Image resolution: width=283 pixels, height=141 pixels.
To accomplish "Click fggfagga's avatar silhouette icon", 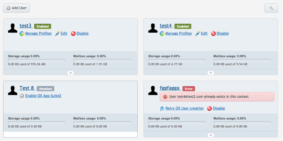I will [x=153, y=90].
